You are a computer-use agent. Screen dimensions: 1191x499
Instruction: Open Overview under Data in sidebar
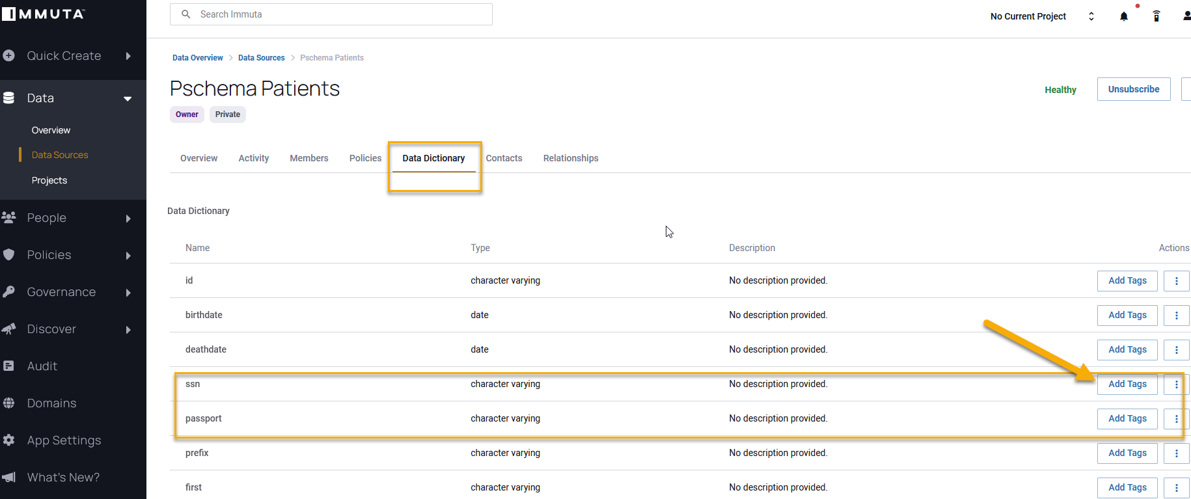[x=51, y=130]
